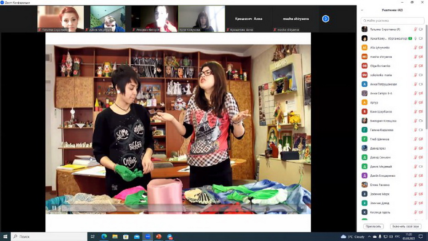Expand the hidden system tray icons
This screenshot has height=241, width=428.
369,236
